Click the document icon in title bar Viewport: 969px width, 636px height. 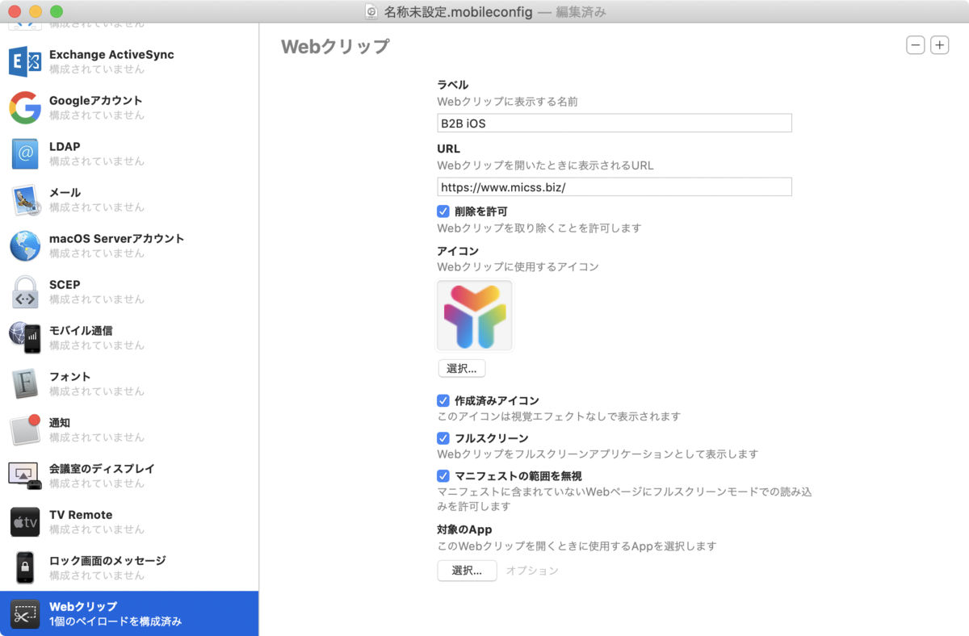[371, 11]
